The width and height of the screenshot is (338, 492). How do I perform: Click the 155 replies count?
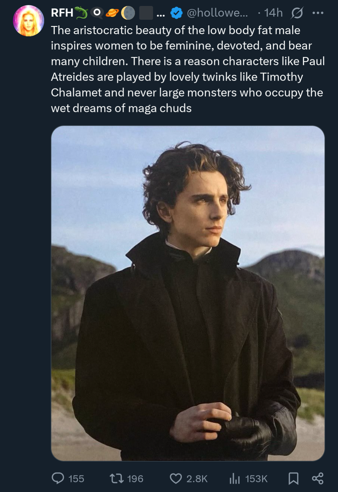76,479
